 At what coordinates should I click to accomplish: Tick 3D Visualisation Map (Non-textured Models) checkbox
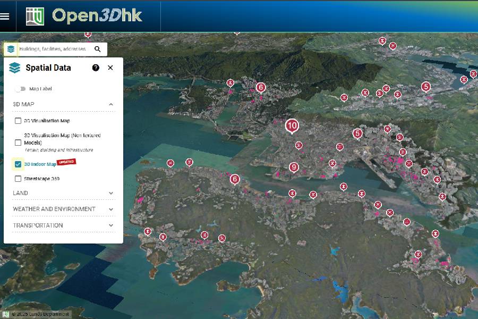18,142
